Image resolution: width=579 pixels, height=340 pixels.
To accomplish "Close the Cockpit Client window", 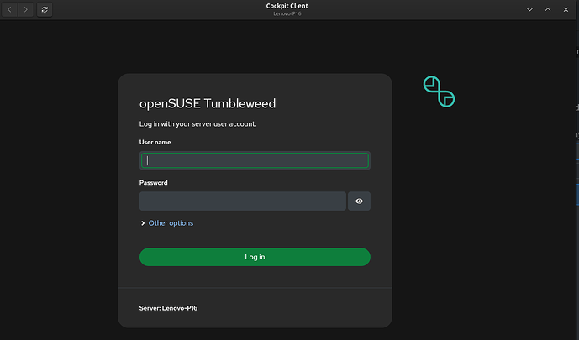I will click(566, 9).
